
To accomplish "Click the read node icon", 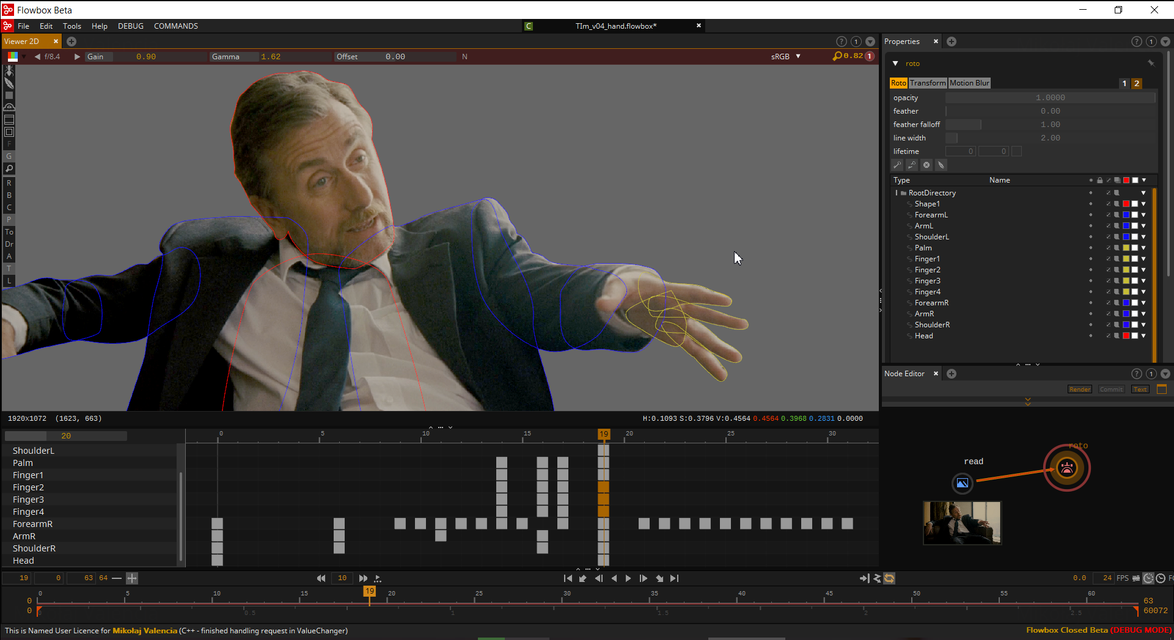I will pyautogui.click(x=962, y=483).
